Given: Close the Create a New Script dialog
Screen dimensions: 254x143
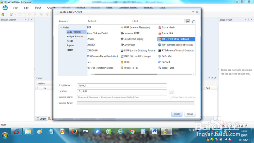Looking at the screenshot, I should click(197, 12).
